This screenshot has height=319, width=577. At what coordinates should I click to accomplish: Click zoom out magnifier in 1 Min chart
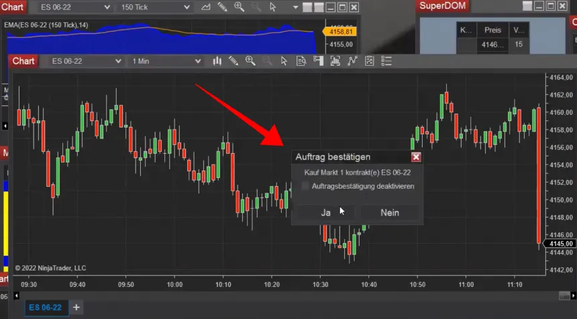pyautogui.click(x=267, y=61)
